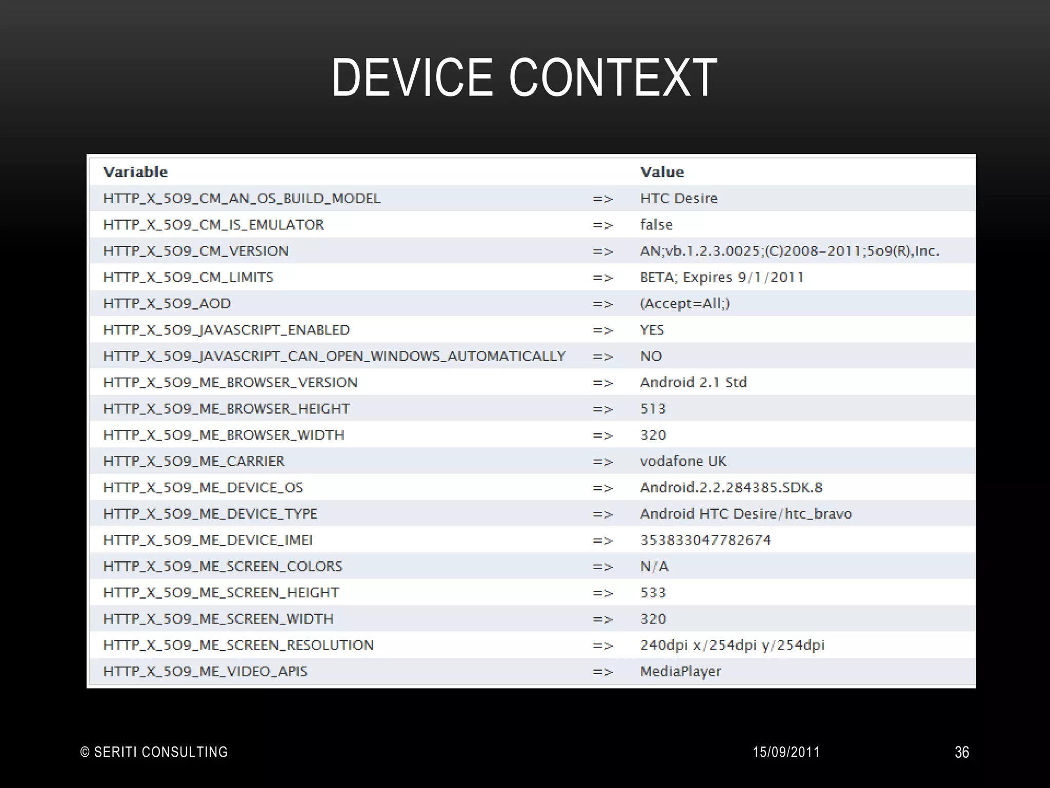Click HTTP_X_5O9_CM_AN_OS_BUILD_MODEL variable name
The width and height of the screenshot is (1050, 788).
(242, 199)
